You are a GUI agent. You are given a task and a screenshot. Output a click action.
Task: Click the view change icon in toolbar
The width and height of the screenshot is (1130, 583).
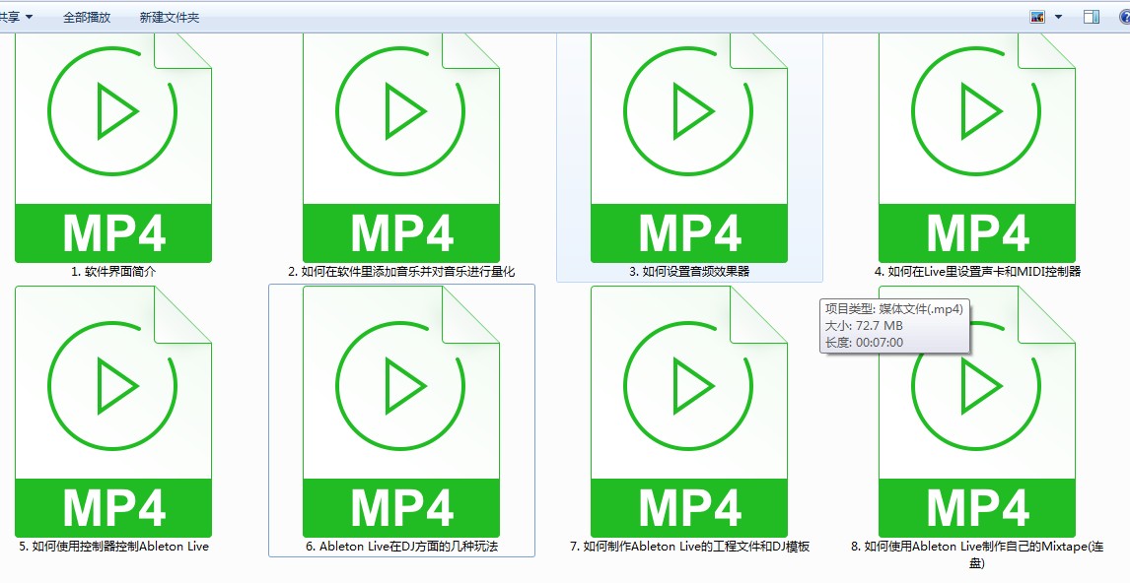tap(1037, 18)
